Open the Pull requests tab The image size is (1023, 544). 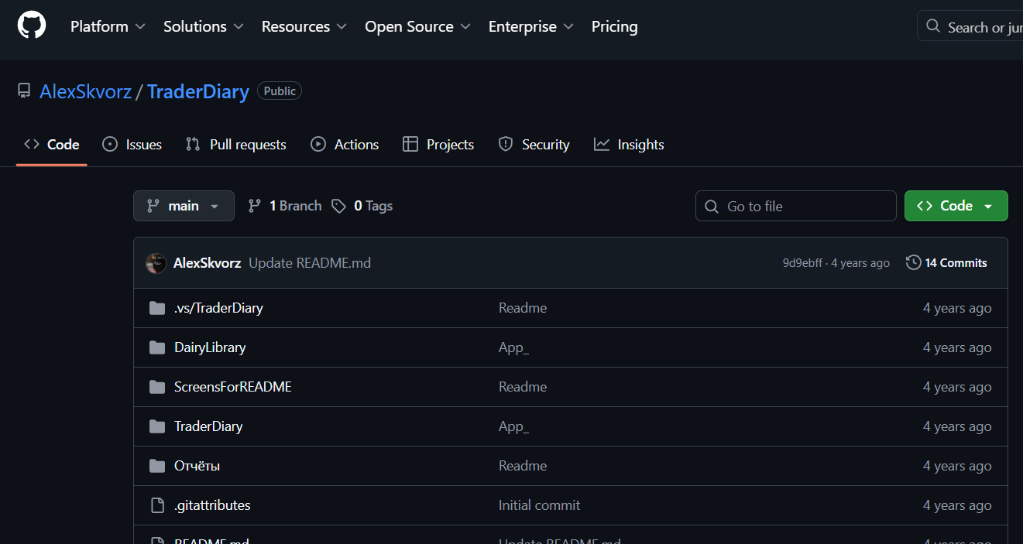236,145
